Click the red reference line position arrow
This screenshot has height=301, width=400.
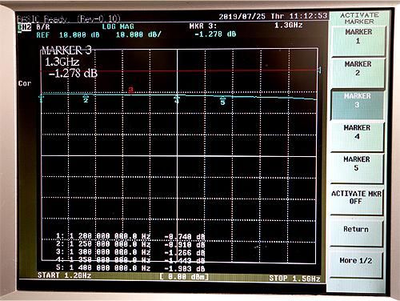tap(319, 70)
